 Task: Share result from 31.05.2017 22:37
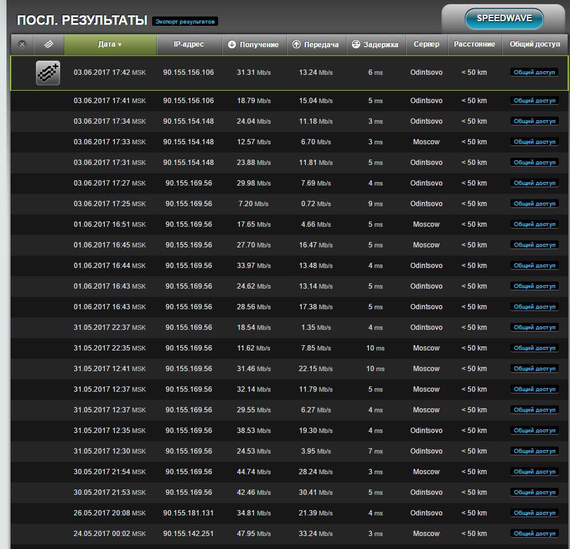(535, 328)
